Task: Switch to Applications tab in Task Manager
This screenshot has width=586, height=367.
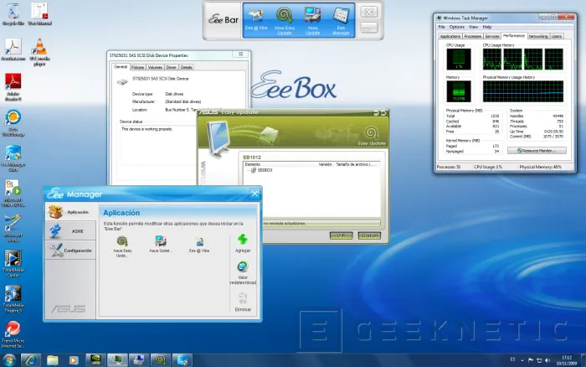Action: pyautogui.click(x=450, y=36)
